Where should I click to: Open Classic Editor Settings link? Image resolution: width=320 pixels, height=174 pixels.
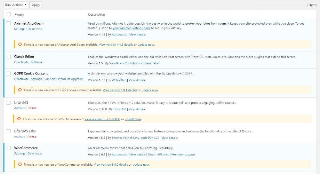(36, 62)
